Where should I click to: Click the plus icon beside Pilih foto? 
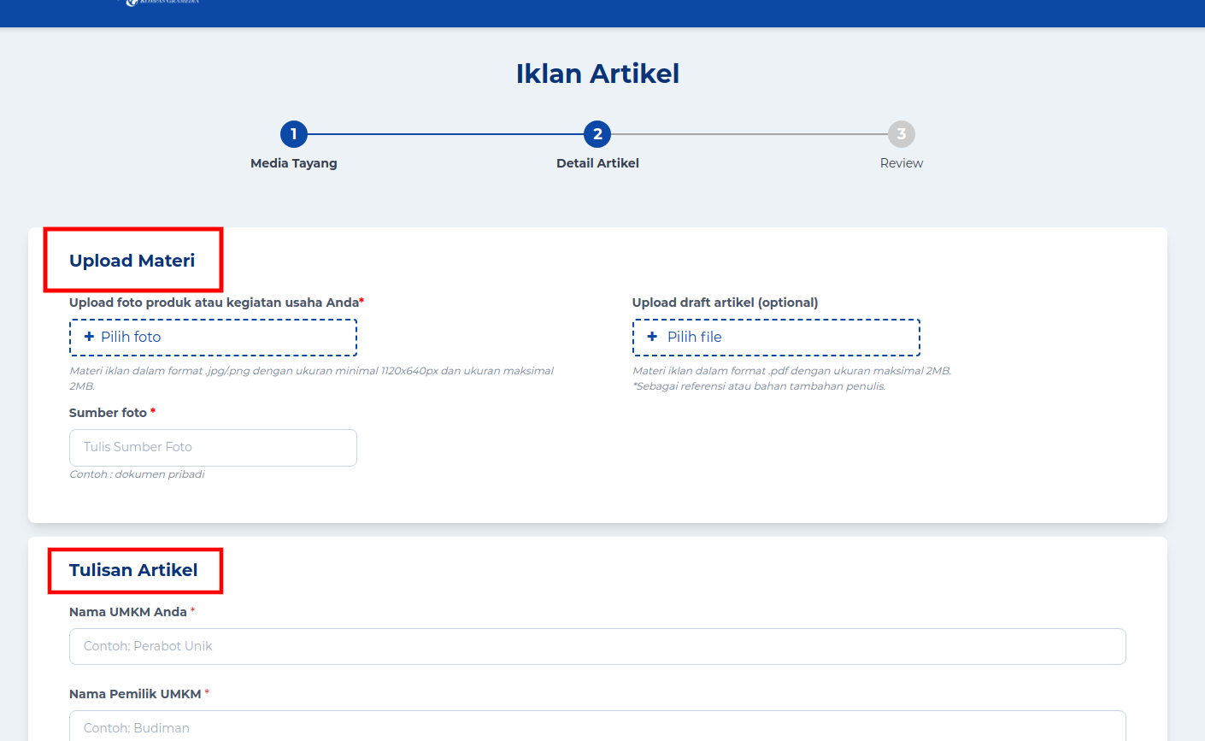coord(89,337)
